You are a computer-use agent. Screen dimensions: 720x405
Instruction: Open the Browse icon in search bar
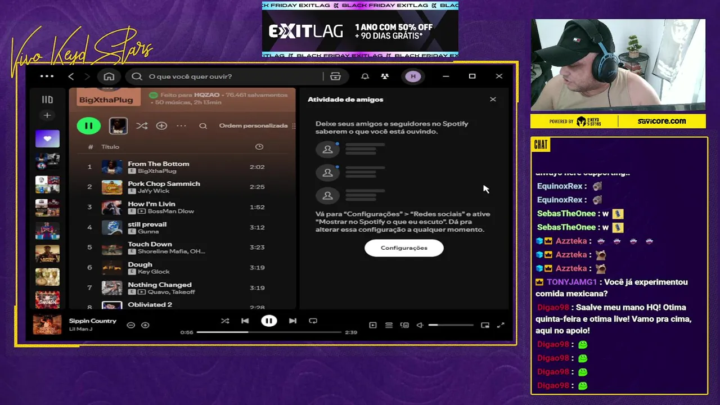coord(335,76)
